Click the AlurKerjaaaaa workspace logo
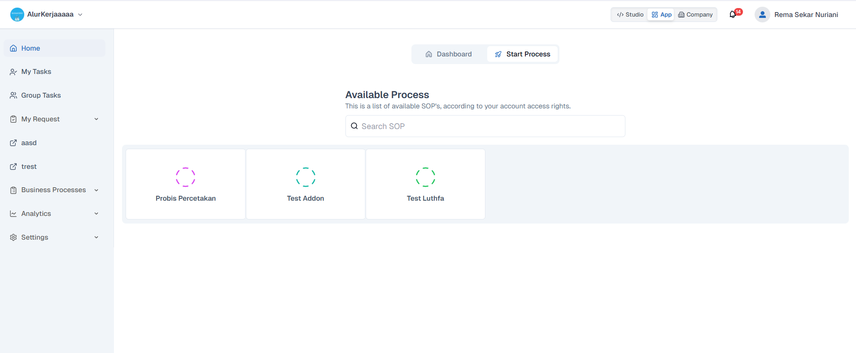856x353 pixels. 17,14
